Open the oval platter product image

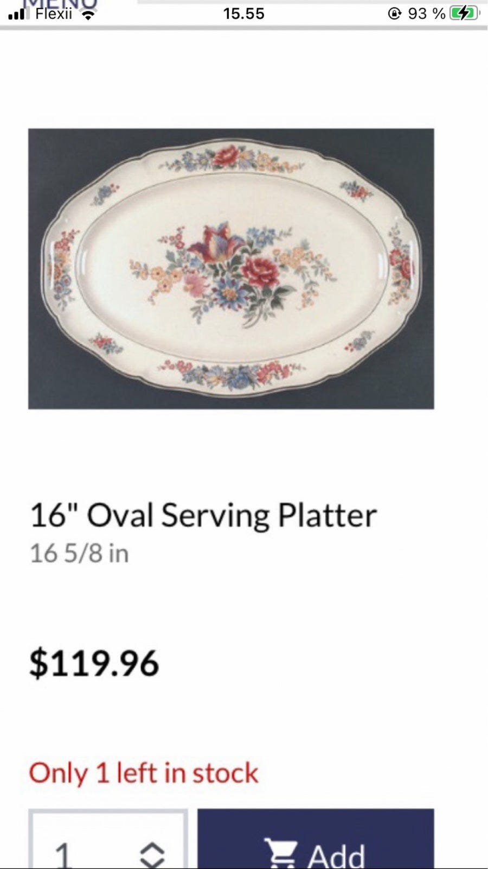[231, 268]
